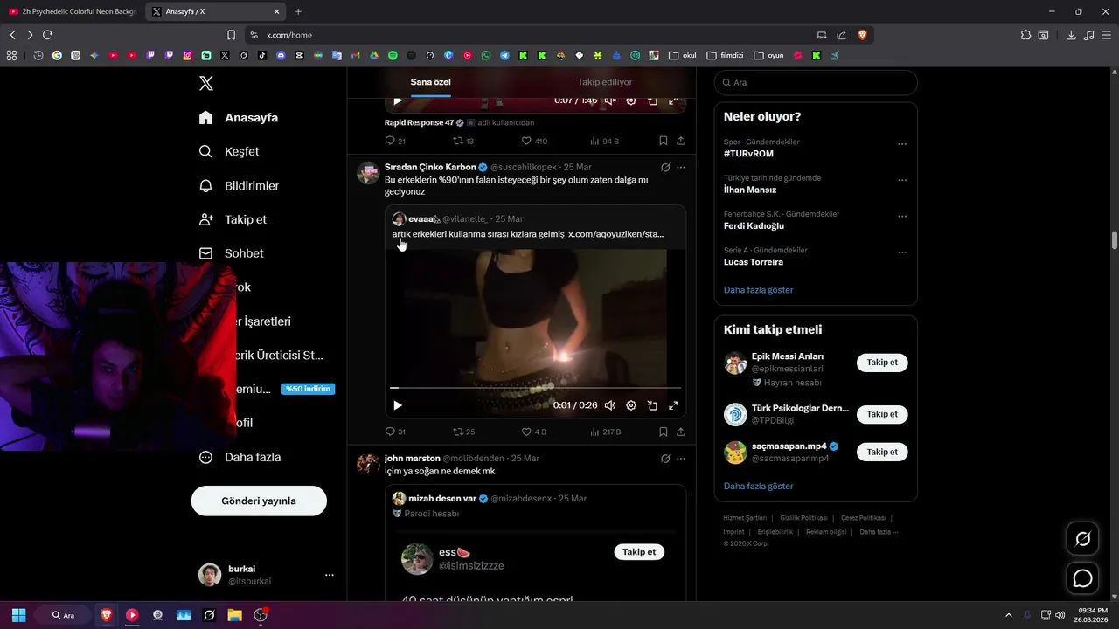Image resolution: width=1119 pixels, height=629 pixels.
Task: Open Brave Shields lion icon
Action: [862, 35]
